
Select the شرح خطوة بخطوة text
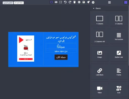(61, 51)
